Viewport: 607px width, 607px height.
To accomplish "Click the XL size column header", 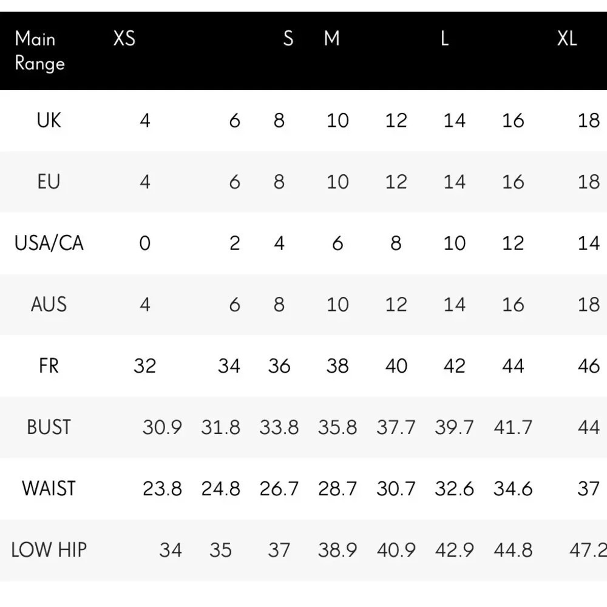I will point(567,39).
